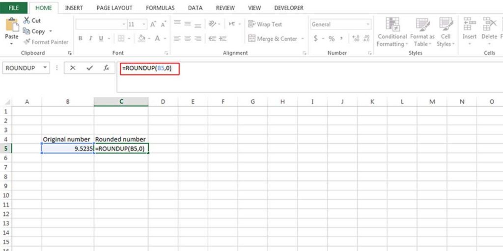Image resolution: width=503 pixels, height=251 pixels.
Task: Increase font size with large A
Action: pos(153,25)
